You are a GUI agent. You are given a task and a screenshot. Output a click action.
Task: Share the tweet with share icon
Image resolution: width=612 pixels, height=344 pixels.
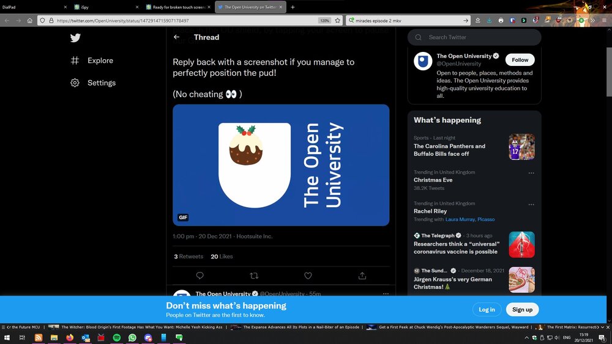pos(362,276)
